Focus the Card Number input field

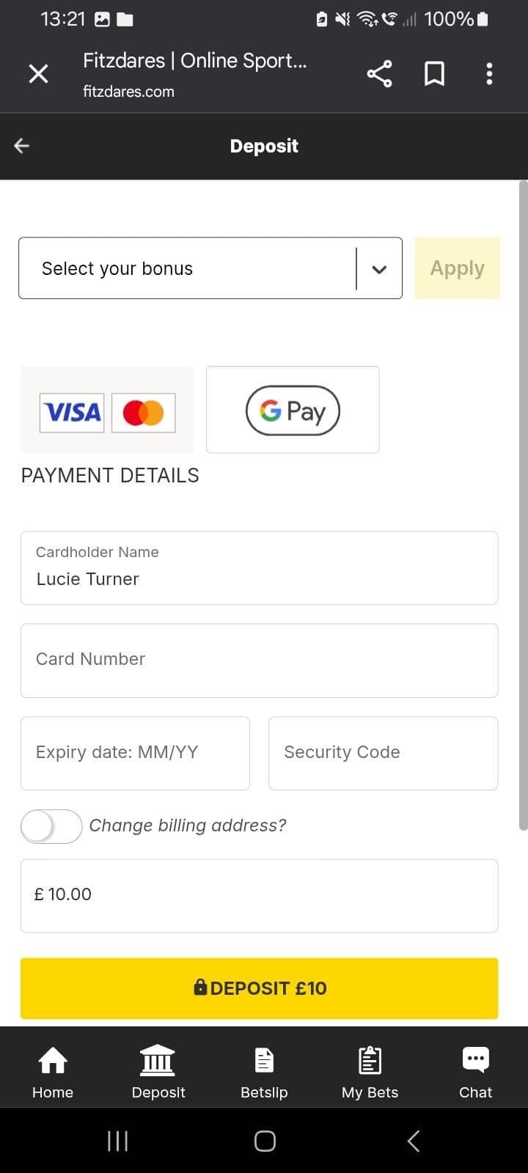(x=259, y=660)
